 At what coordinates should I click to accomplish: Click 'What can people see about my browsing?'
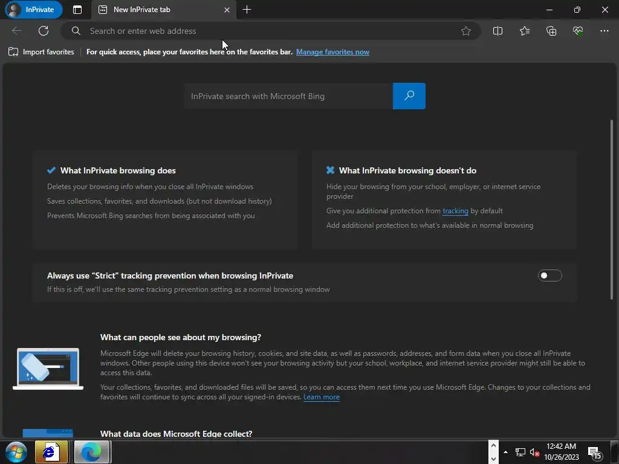click(180, 337)
